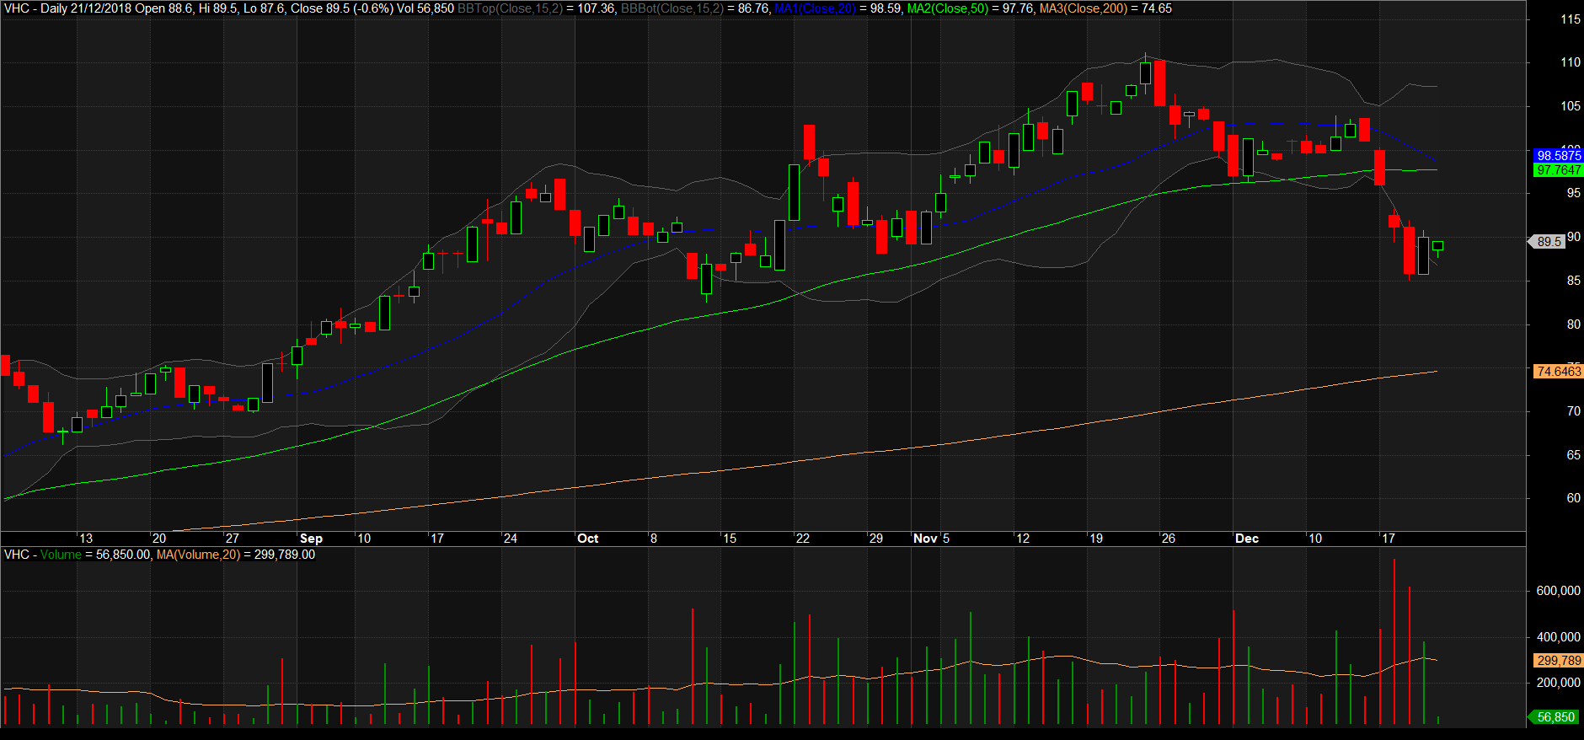
Task: Click the Sep month label on time axis
Action: coord(311,539)
